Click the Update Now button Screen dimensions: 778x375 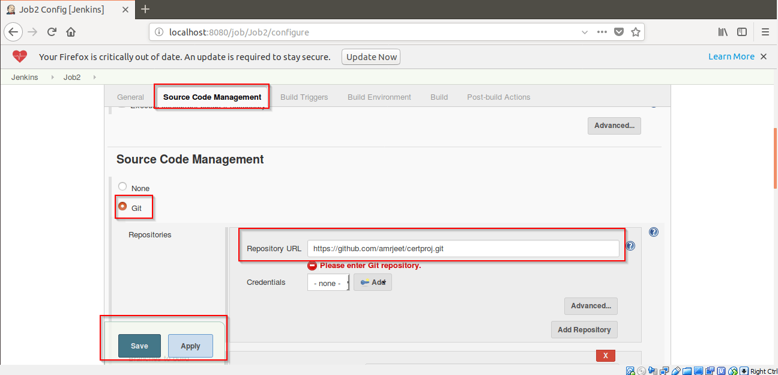click(x=370, y=56)
